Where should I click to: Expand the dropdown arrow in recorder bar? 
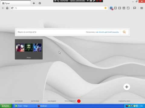click(88, 1)
